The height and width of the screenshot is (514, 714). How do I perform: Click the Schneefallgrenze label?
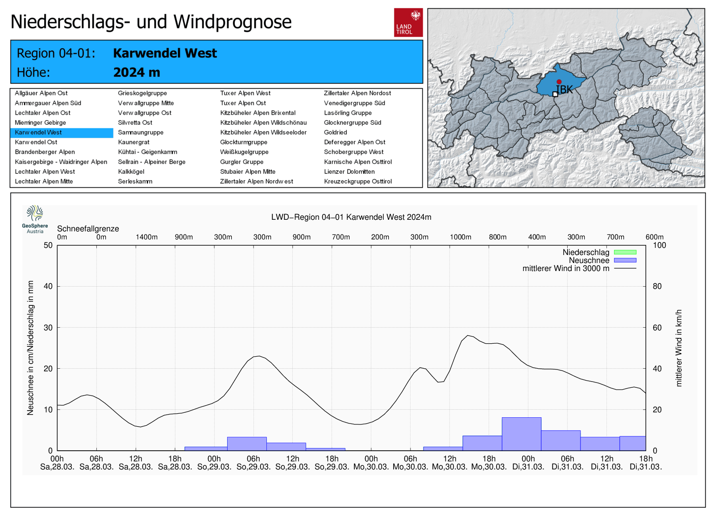(88, 229)
